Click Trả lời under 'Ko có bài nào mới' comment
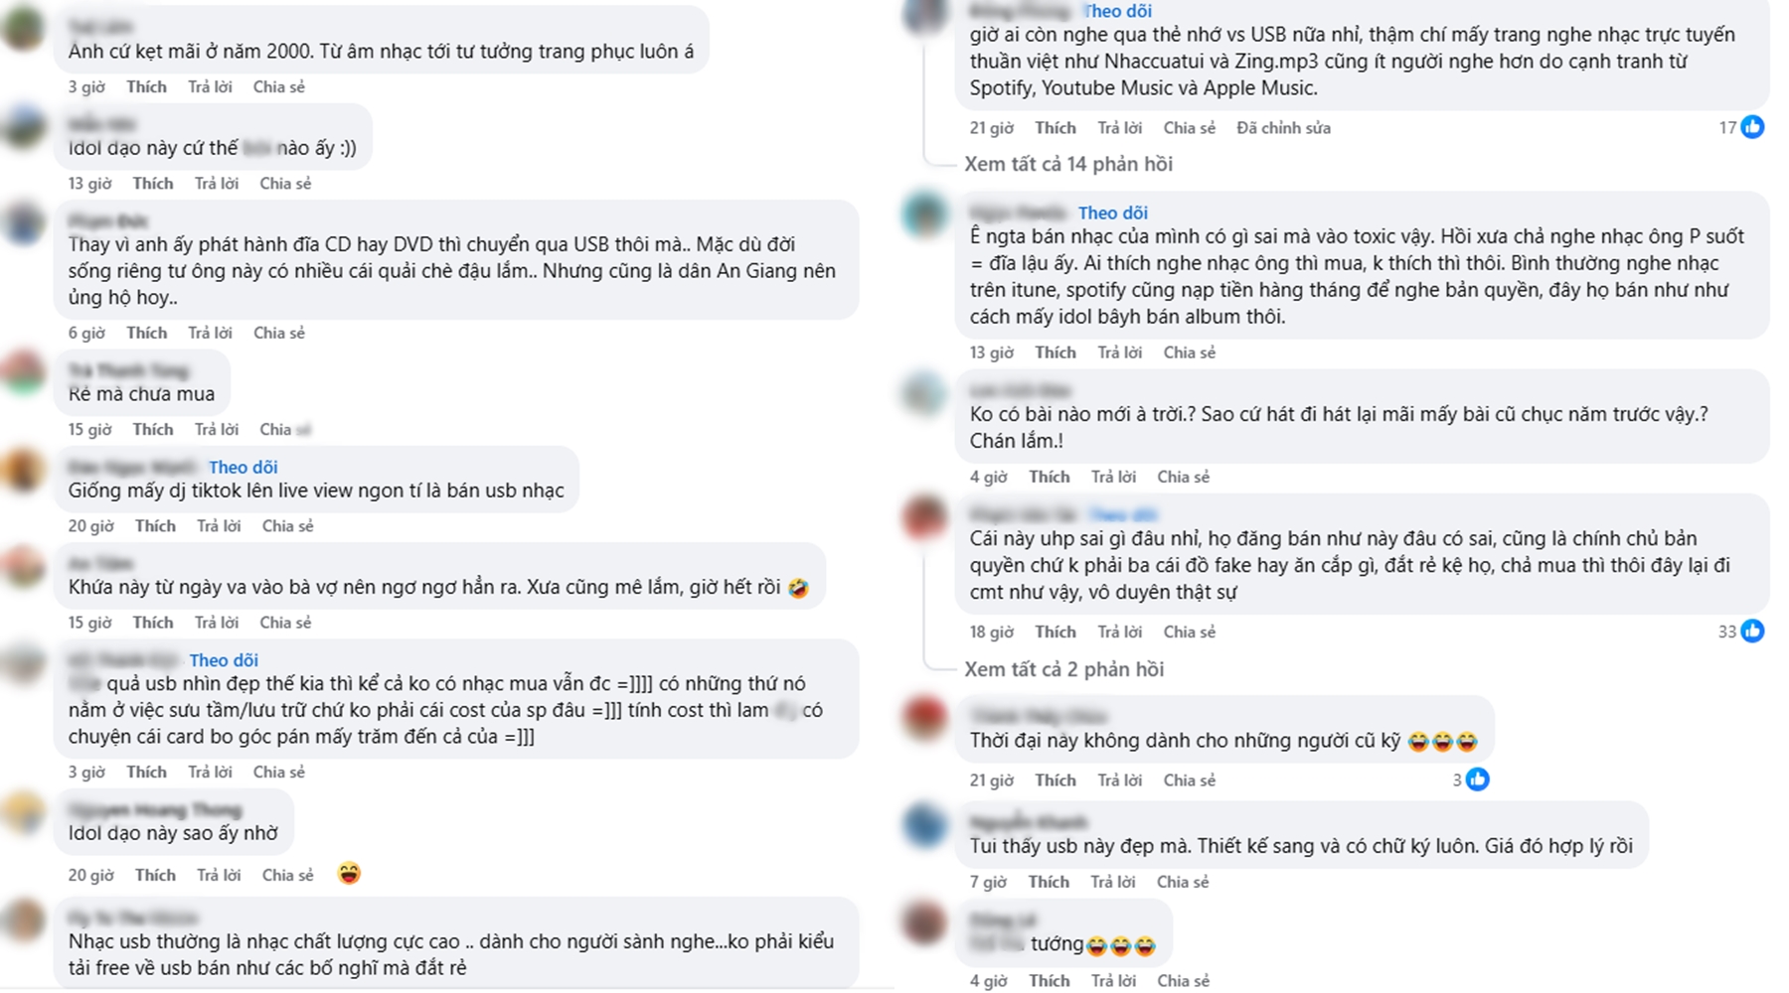Viewport: 1789px width, 993px height. 1113,477
